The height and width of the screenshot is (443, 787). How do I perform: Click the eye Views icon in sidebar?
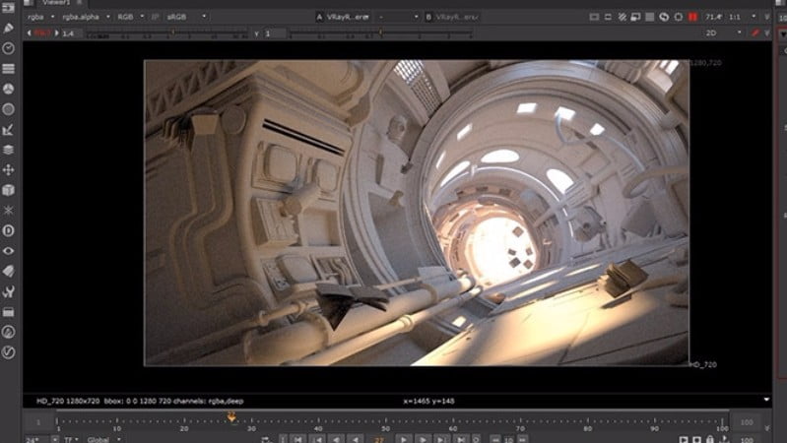pyautogui.click(x=9, y=250)
